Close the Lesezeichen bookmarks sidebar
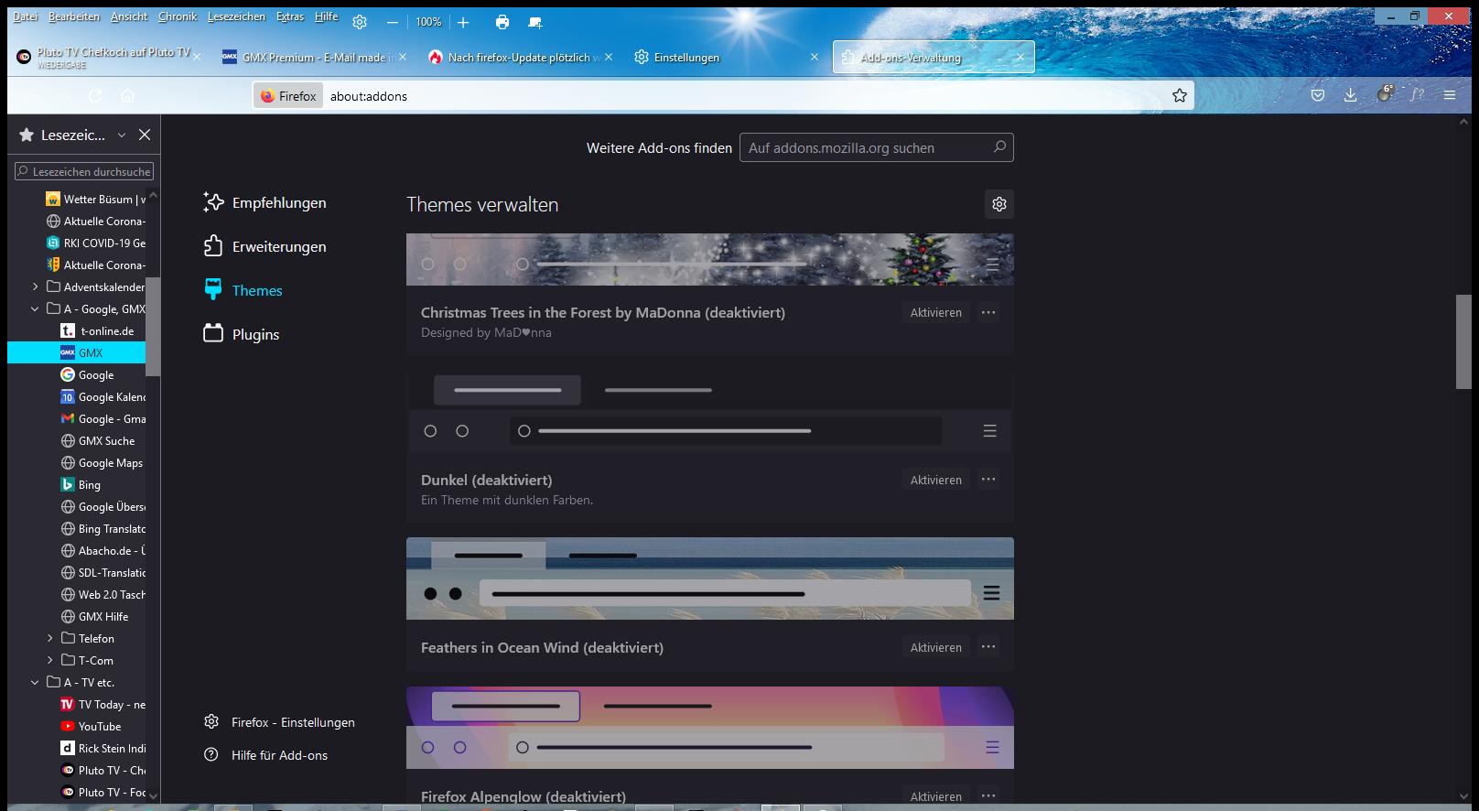 145,135
